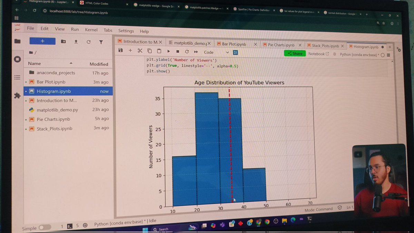Click the kernel status circle indicator
The image size is (414, 233).
(x=383, y=55)
